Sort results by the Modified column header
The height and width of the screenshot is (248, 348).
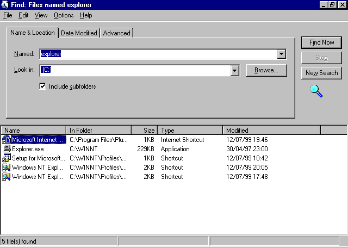click(x=271, y=131)
